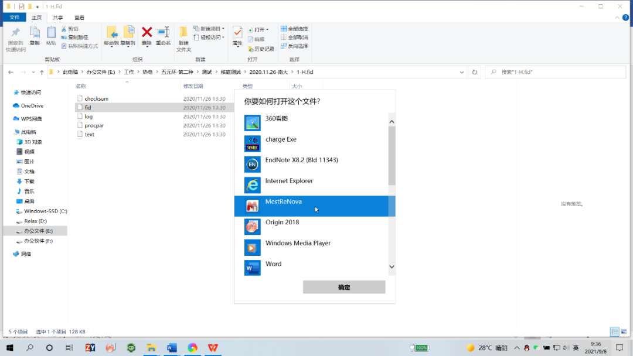The height and width of the screenshot is (356, 633).
Task: Choose Windows Media Player in the list
Action: coord(311,248)
